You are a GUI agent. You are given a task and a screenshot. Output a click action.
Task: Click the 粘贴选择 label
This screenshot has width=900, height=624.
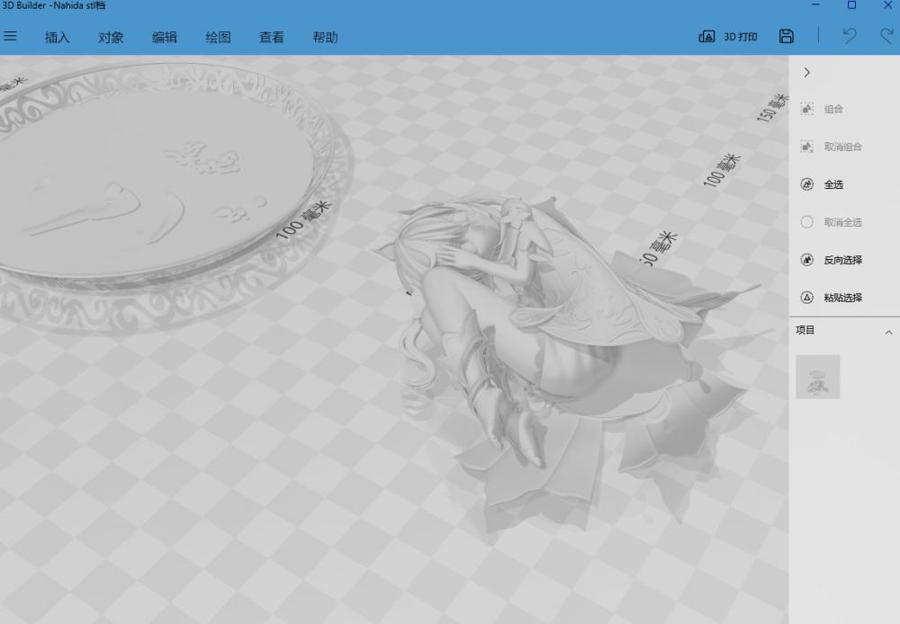pyautogui.click(x=843, y=298)
